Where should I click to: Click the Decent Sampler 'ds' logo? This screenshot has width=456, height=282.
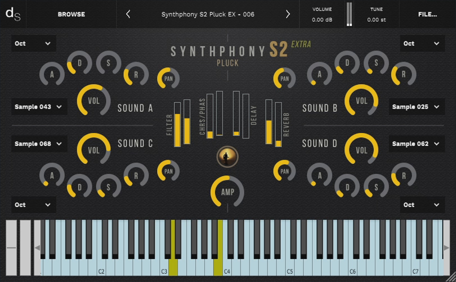13,14
